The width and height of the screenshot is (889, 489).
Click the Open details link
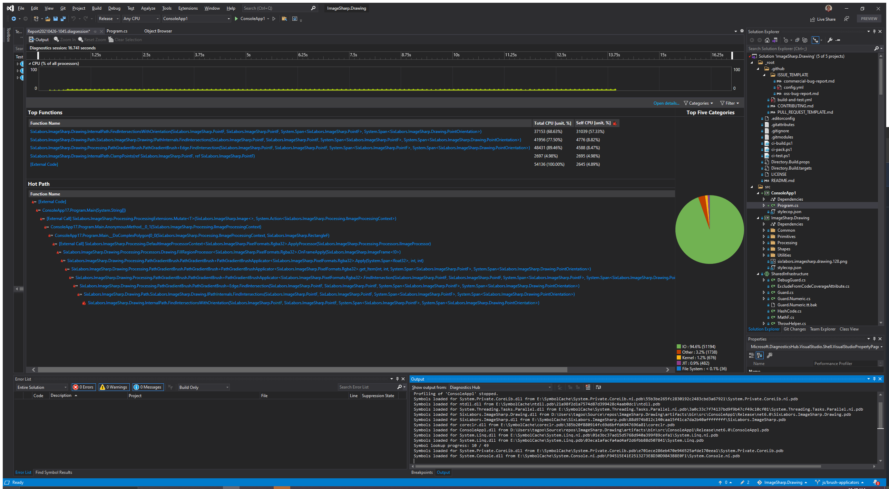click(x=666, y=103)
